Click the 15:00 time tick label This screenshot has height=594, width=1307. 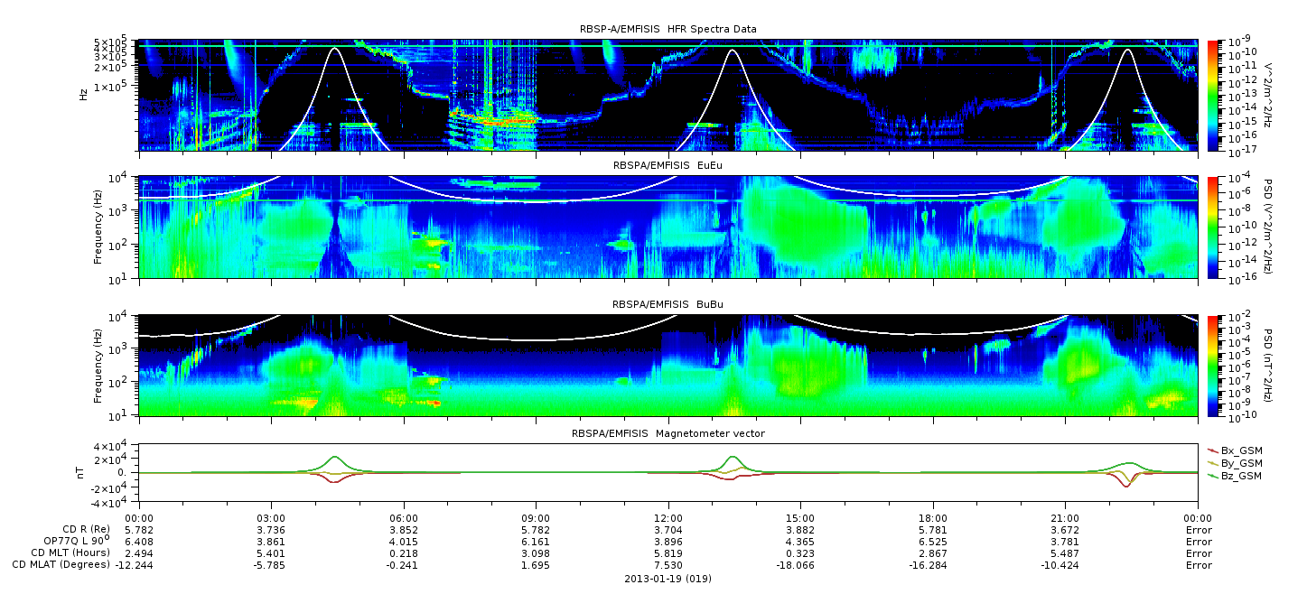(x=800, y=517)
